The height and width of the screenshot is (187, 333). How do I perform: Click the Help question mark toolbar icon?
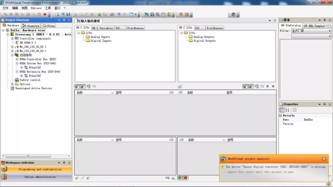pyautogui.click(x=233, y=14)
